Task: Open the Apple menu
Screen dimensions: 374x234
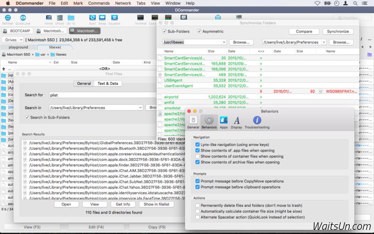Action: pyautogui.click(x=8, y=3)
